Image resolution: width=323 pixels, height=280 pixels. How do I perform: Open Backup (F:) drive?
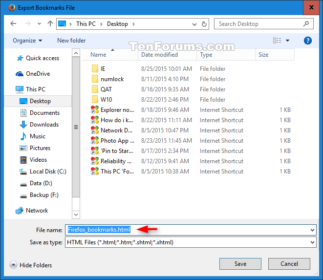tap(40, 195)
